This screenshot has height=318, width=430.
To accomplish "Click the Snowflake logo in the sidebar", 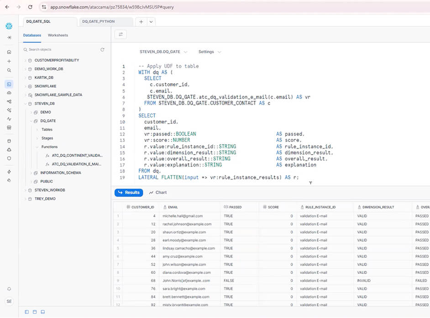I will point(9,26).
